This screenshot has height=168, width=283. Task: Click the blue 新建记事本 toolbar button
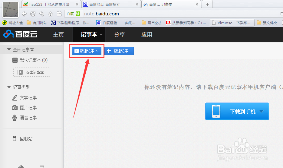(87, 51)
